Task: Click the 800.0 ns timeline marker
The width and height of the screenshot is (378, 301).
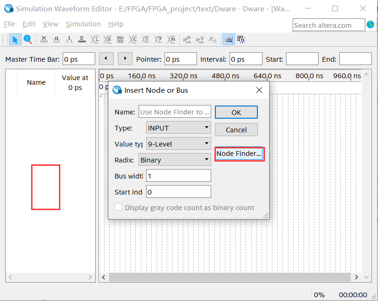Action: (x=309, y=76)
